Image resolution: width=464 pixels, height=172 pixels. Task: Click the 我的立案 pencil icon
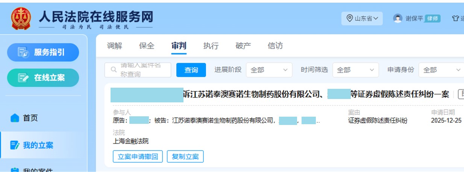click(x=15, y=145)
